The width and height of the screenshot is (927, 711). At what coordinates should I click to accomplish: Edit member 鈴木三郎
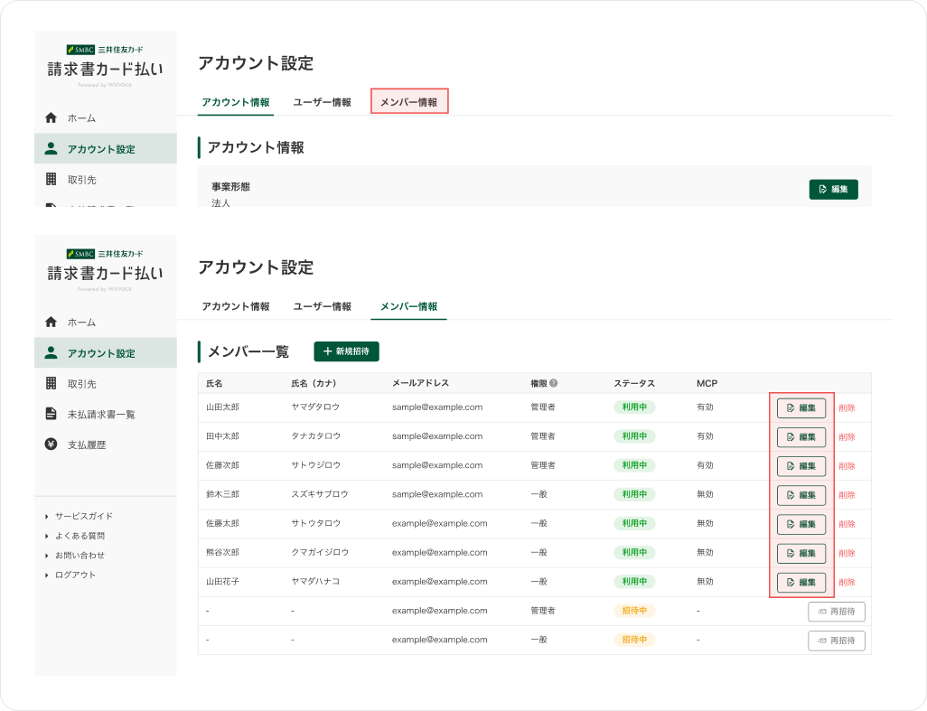point(801,495)
